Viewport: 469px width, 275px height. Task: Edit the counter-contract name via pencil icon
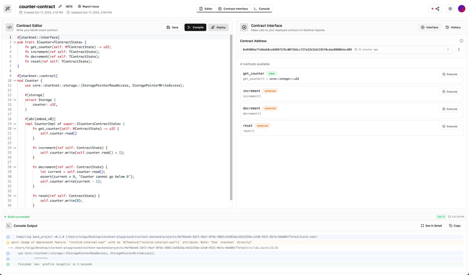click(x=60, y=7)
